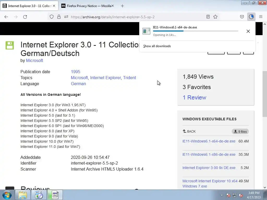Open the taskbar clock and date

tap(254, 195)
